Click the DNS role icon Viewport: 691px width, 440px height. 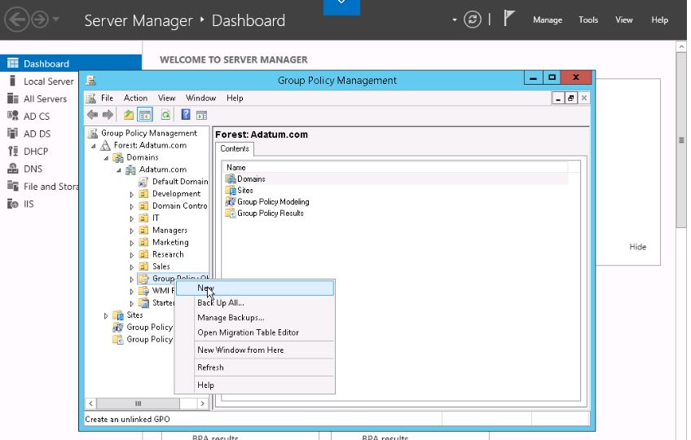[x=13, y=169]
